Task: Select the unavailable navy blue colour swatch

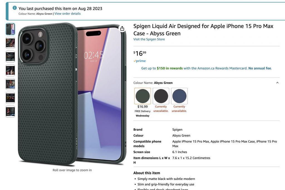Action: pyautogui.click(x=179, y=96)
